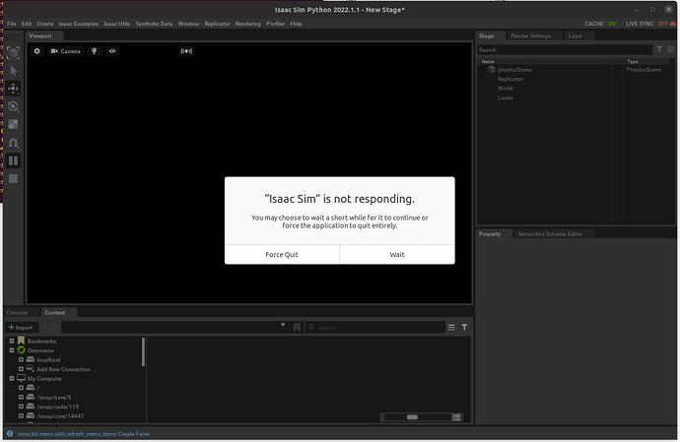The image size is (680, 442).
Task: Open the Isaac Utils menu
Action: 117,24
